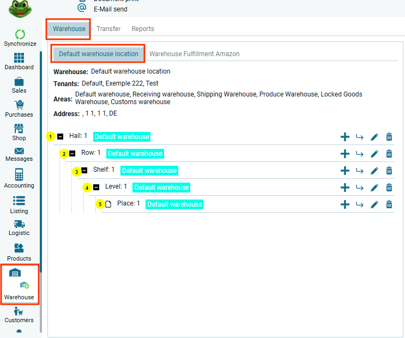405x338 pixels.
Task: Open the Dashboard from the sidebar
Action: 19,58
